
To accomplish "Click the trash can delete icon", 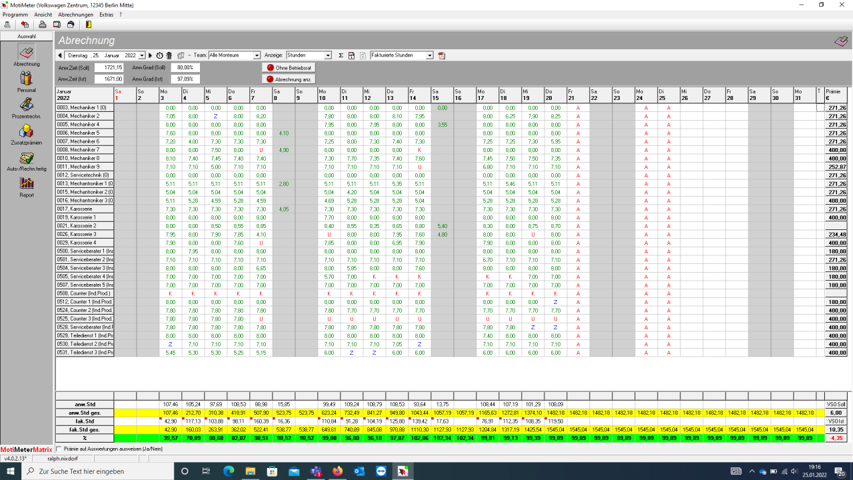I will pos(169,55).
